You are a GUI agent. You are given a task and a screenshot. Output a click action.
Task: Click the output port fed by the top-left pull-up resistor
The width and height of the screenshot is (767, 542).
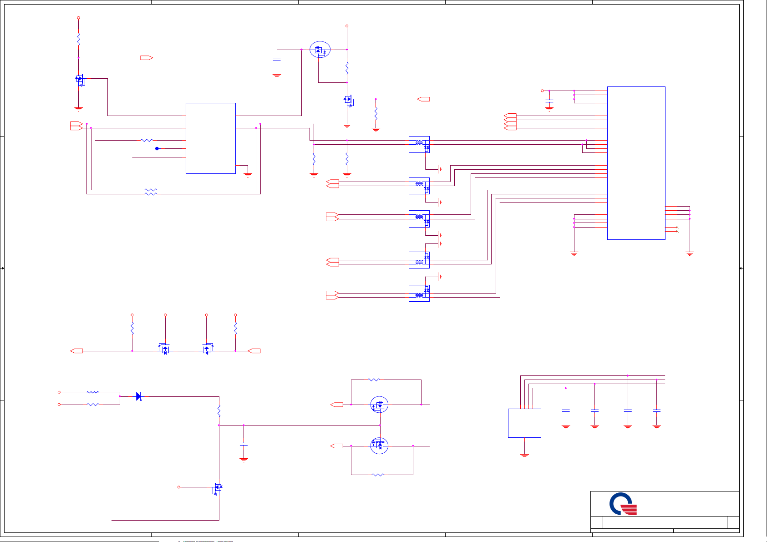pos(146,58)
